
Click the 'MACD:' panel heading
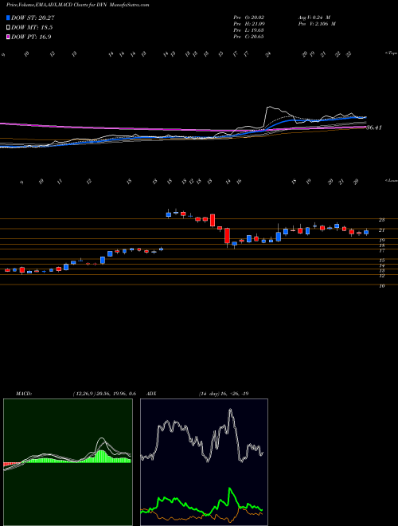pos(23,394)
